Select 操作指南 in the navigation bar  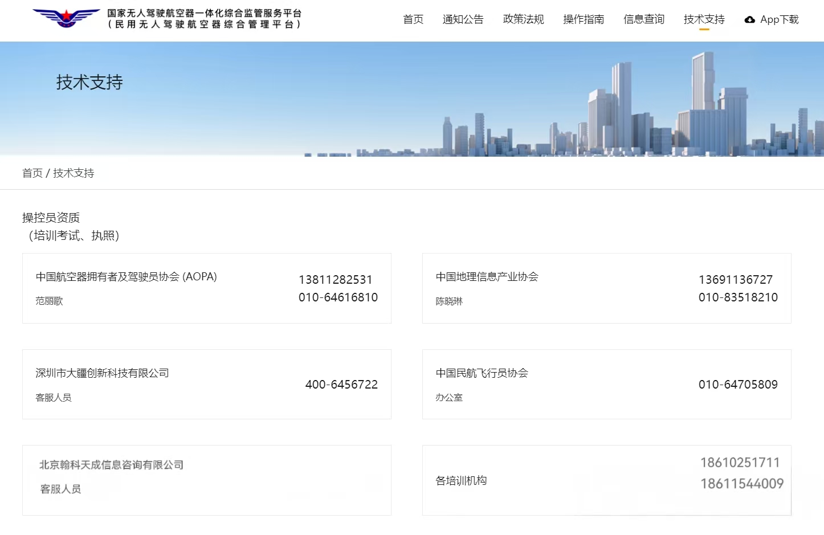click(584, 19)
